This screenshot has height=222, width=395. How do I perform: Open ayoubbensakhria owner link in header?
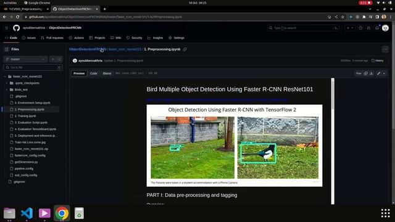(x=34, y=28)
